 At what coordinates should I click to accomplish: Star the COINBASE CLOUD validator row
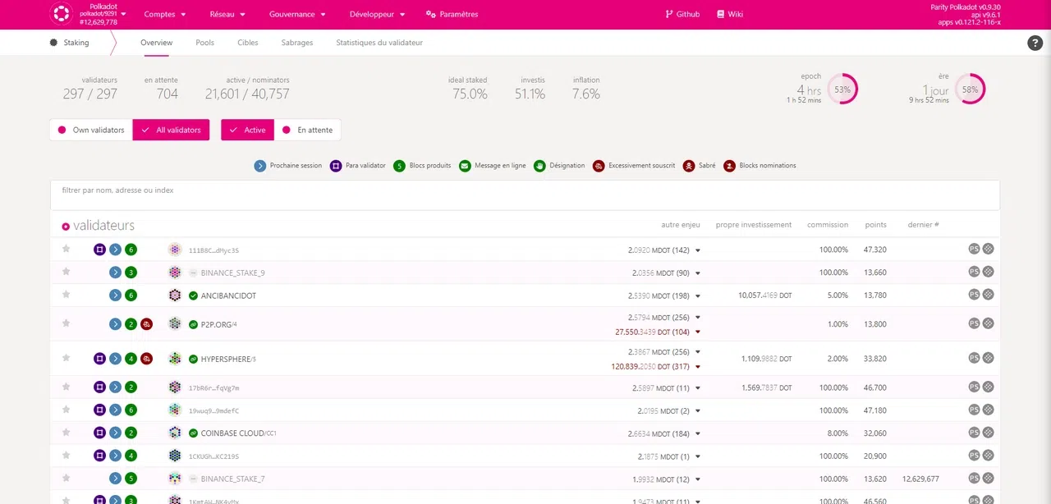(66, 432)
